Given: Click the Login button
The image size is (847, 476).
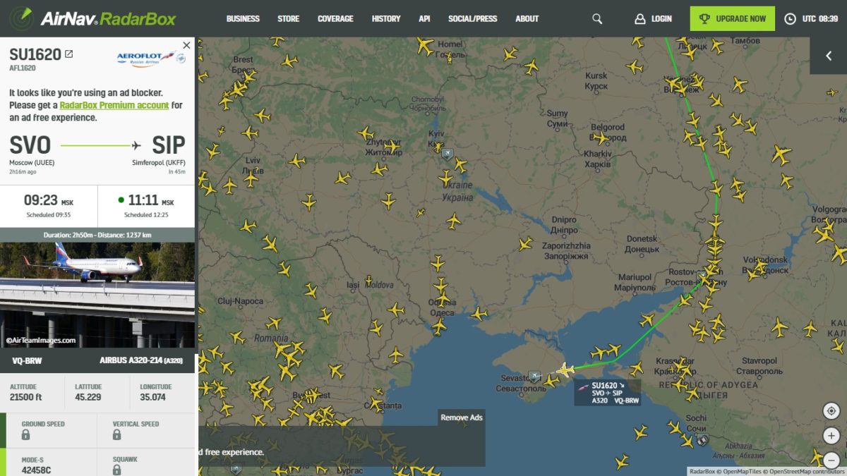Looking at the screenshot, I should 653,19.
